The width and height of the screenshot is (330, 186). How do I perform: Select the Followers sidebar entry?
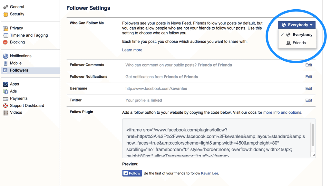coord(19,70)
